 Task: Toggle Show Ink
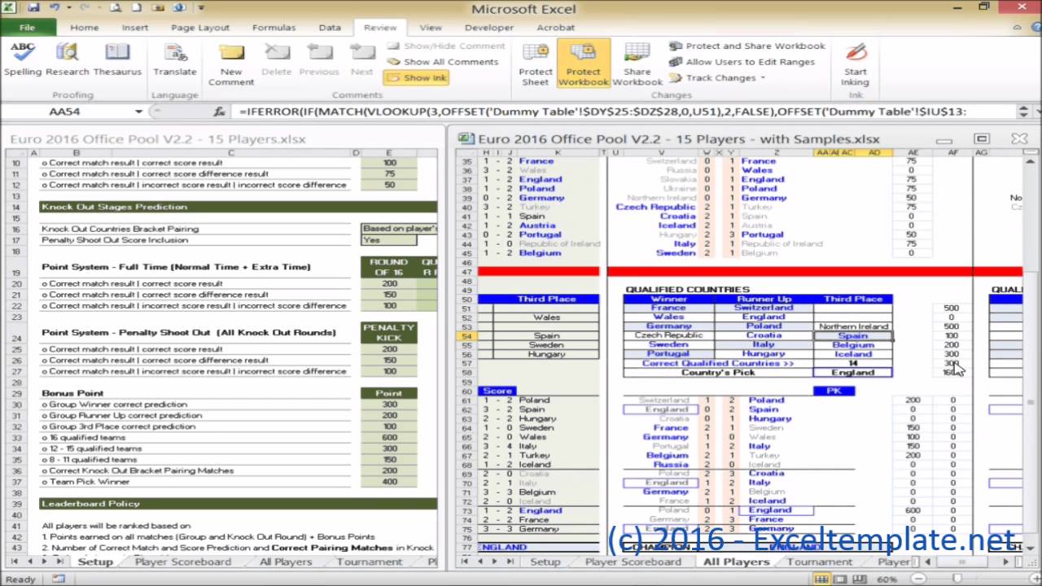pyautogui.click(x=417, y=77)
